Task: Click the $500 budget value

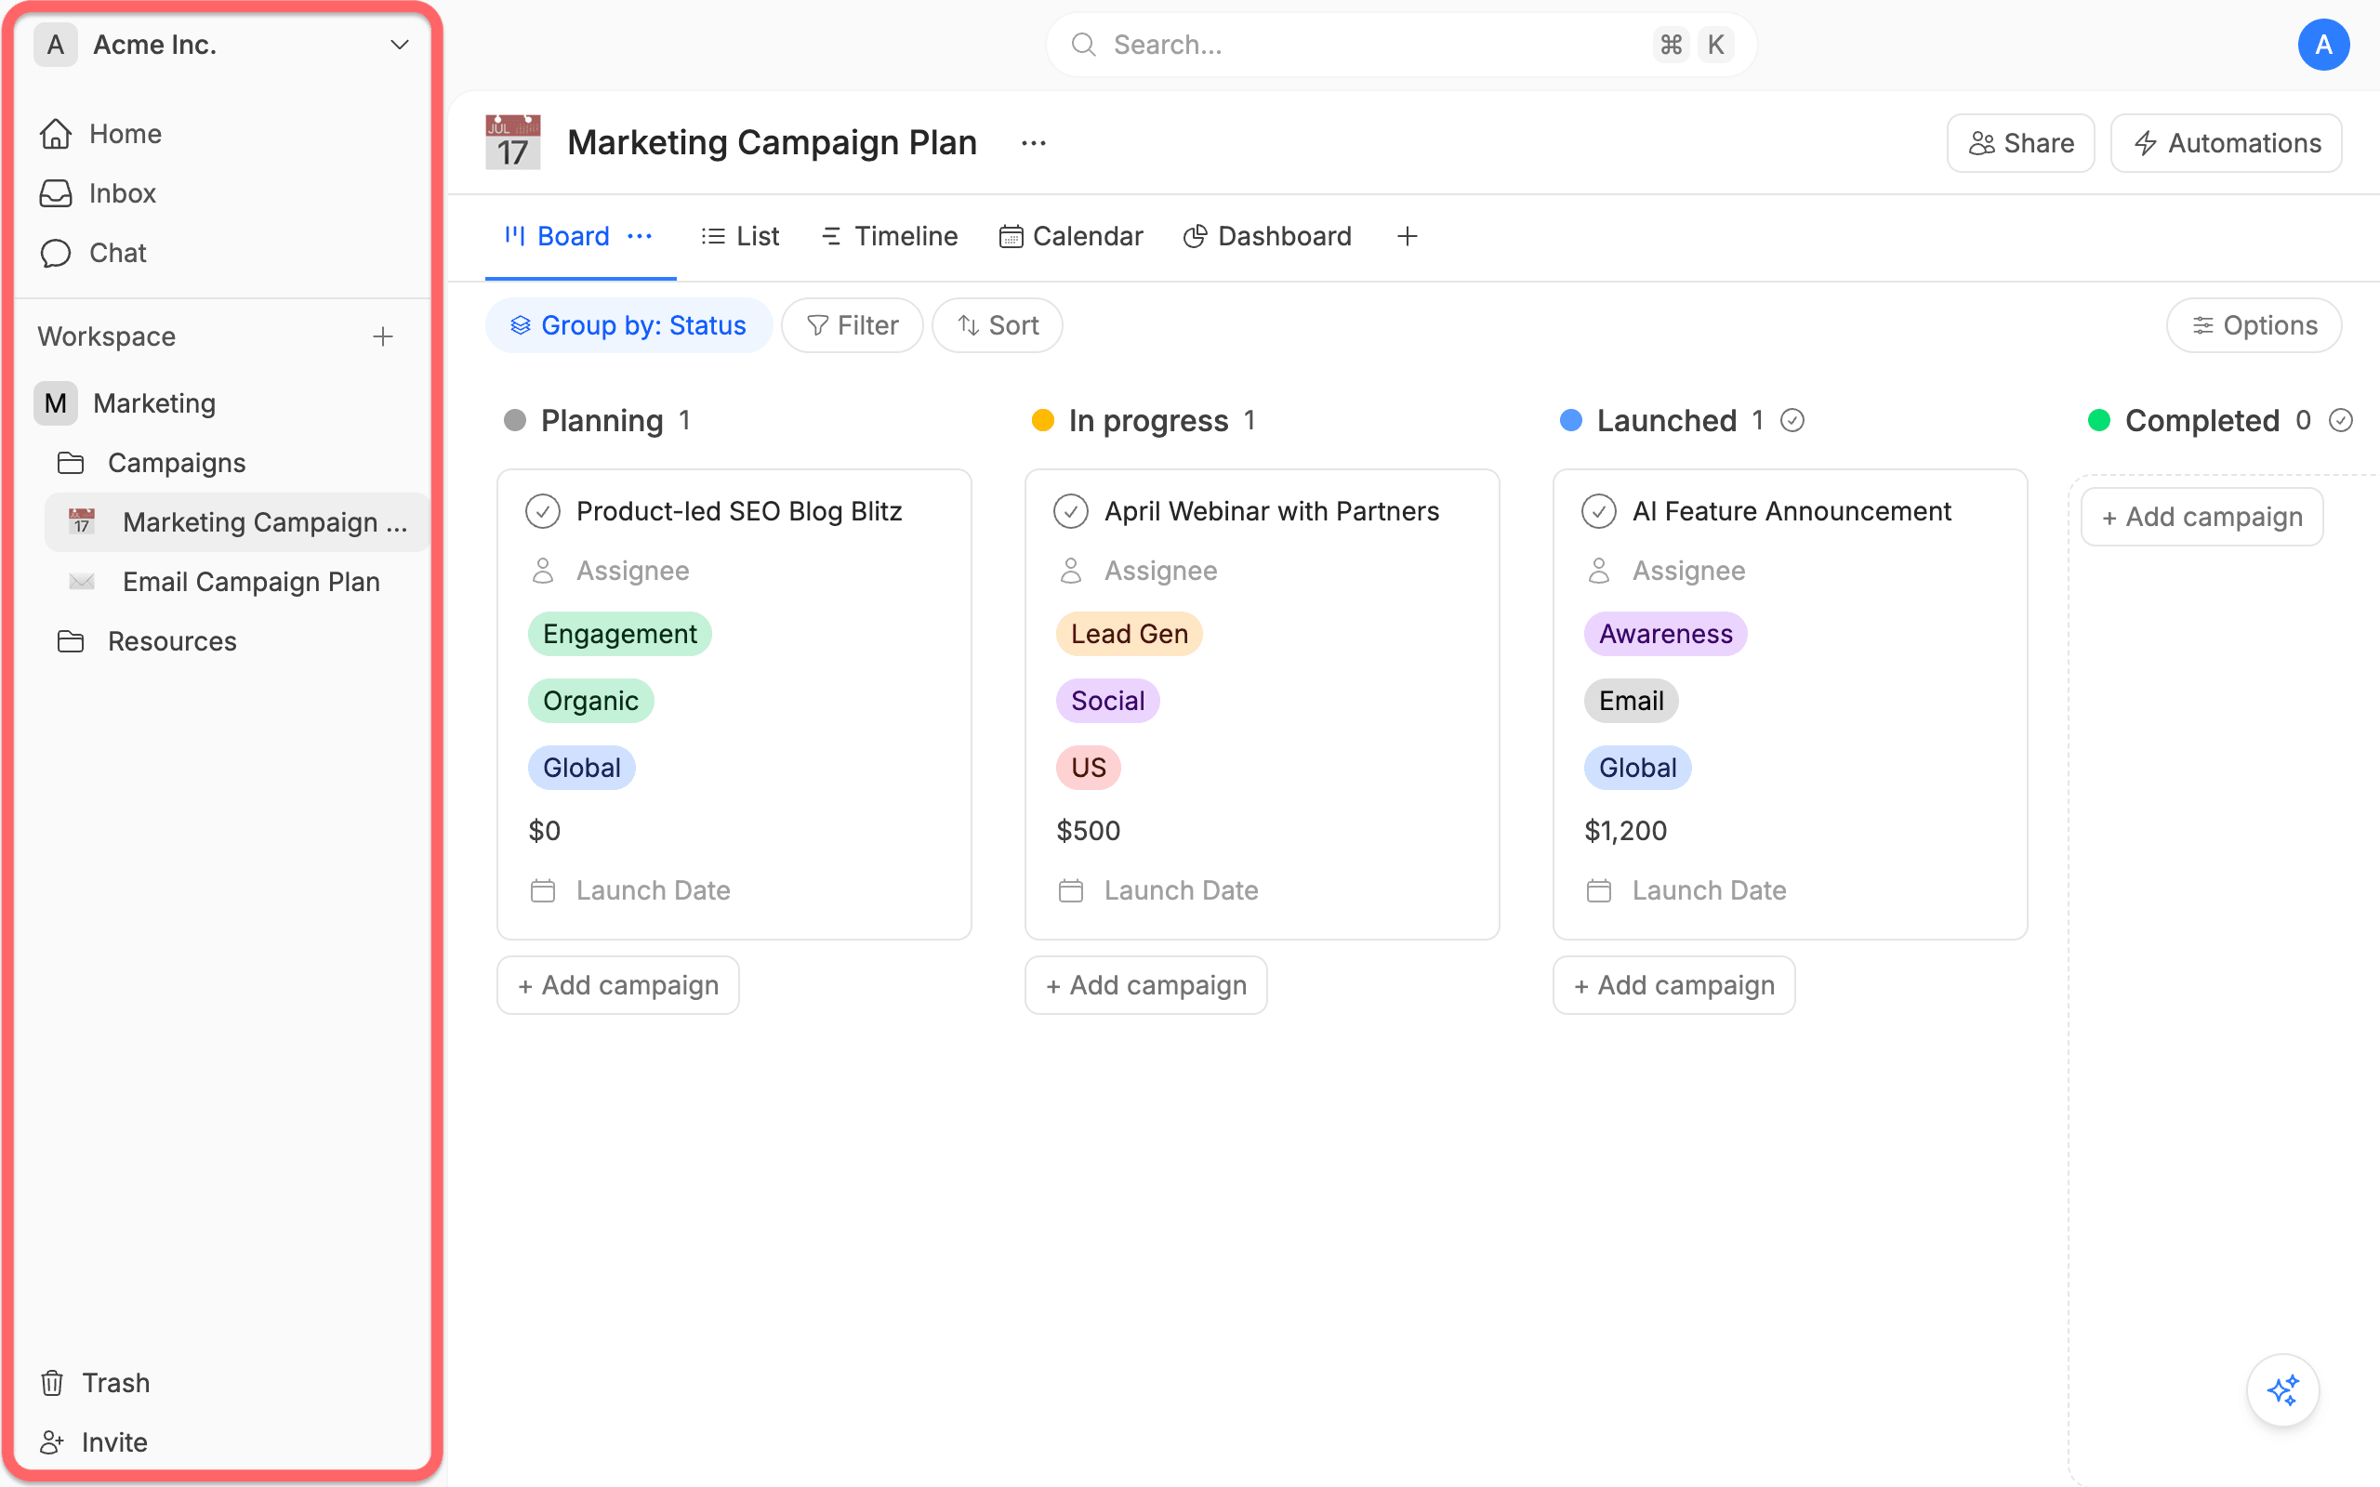Action: click(1088, 830)
